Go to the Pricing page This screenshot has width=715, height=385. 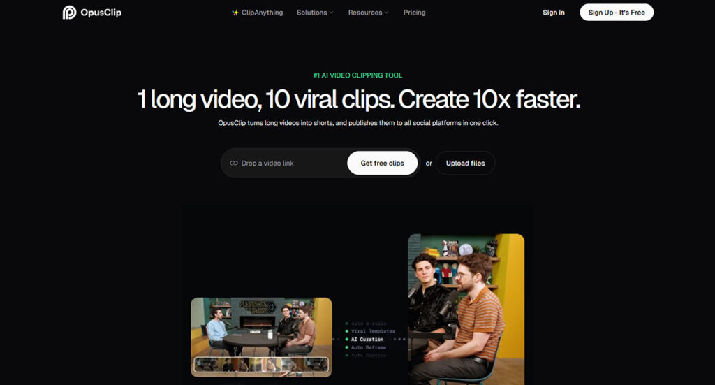(414, 13)
